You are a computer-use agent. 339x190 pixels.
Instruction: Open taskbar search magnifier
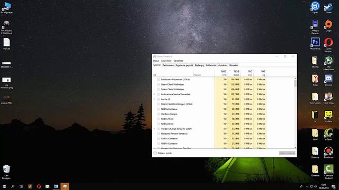point(13,186)
